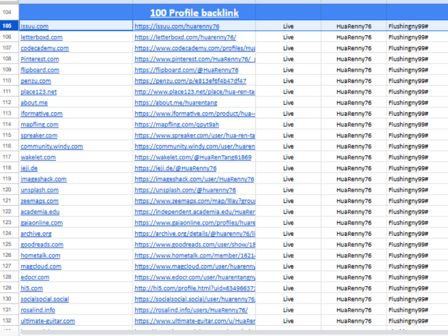Open the about.me/huarentang URL
448x336 pixels.
pos(176,103)
